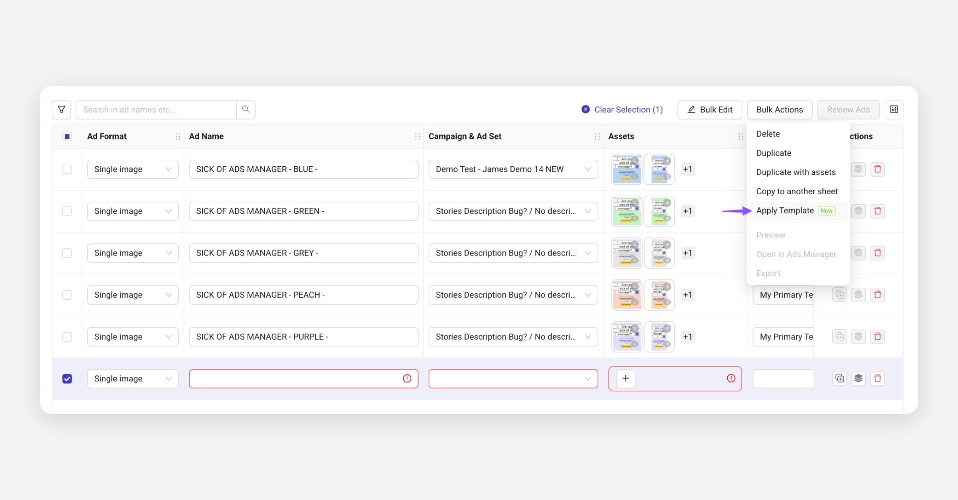The image size is (958, 500).
Task: Click the Bulk Edit button
Action: [710, 110]
